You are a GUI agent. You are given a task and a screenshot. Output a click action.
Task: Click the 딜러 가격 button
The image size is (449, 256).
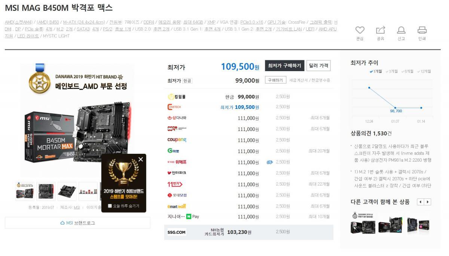pos(318,65)
